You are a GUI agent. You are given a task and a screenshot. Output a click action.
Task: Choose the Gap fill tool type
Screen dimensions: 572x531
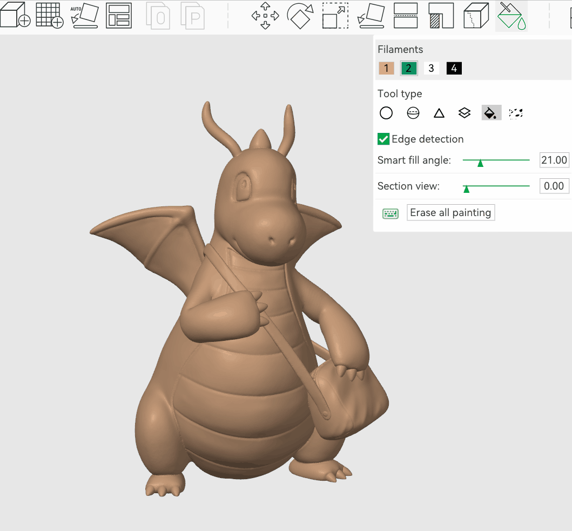tap(516, 113)
